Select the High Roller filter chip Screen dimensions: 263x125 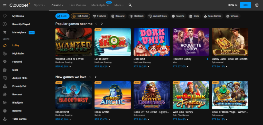click(80, 16)
